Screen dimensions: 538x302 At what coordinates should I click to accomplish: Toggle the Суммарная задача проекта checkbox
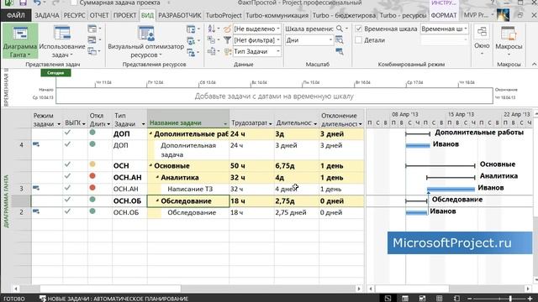(74, 3)
